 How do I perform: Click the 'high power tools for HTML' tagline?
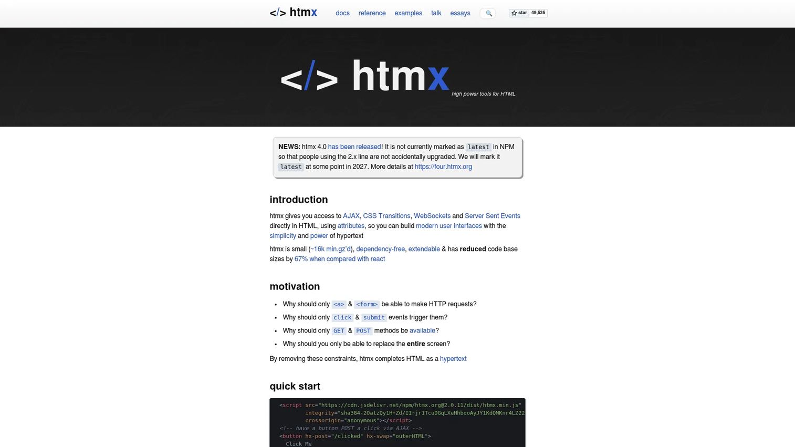[x=483, y=94]
